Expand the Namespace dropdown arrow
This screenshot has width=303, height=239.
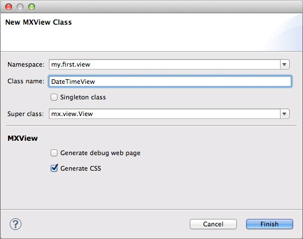click(x=285, y=64)
